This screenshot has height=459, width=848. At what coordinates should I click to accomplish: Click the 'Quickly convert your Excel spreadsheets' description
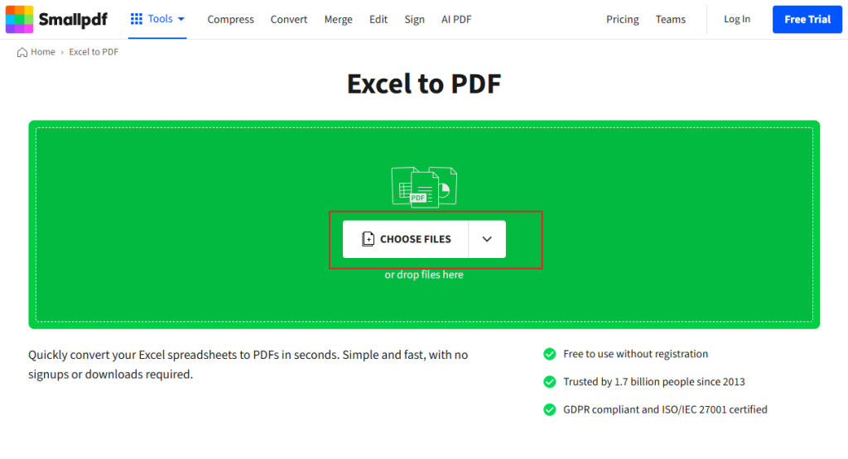pos(248,365)
